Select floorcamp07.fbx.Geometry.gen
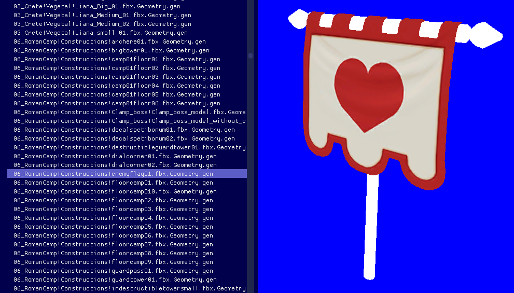Screen dimensions: 514x293 (127, 245)
